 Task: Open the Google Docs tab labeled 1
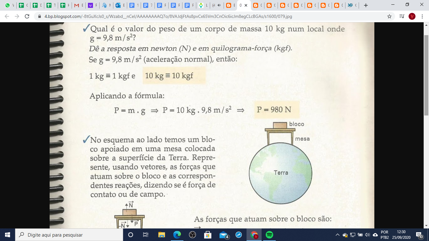pos(134,5)
